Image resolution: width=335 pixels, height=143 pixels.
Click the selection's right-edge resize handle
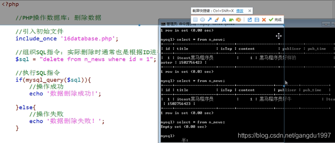284,86
